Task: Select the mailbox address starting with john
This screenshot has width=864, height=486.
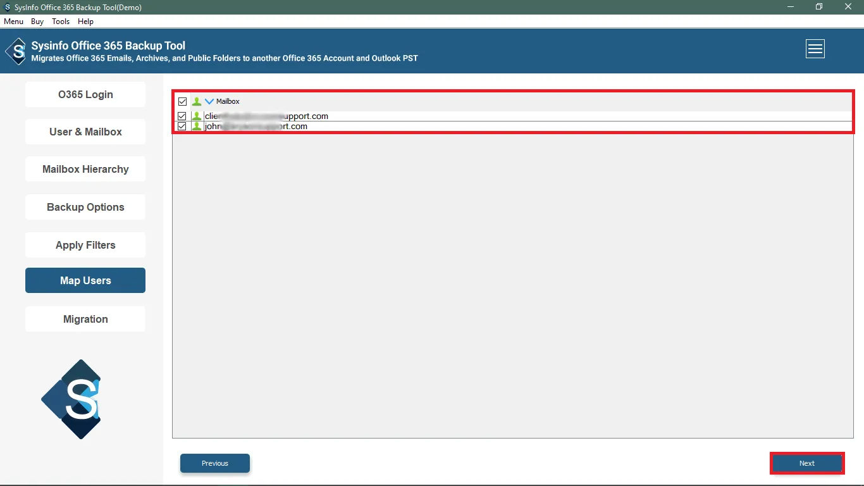Action: tap(256, 127)
